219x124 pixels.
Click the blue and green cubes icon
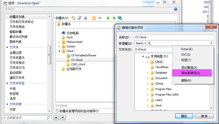(x=120, y=18)
